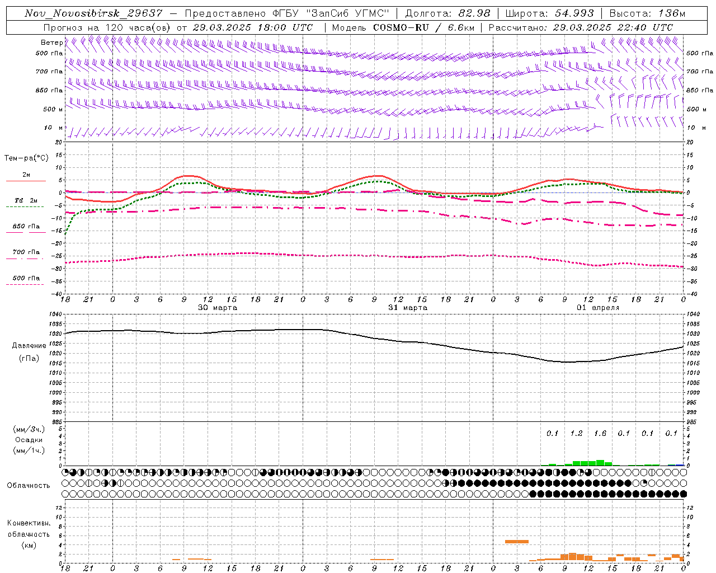Image resolution: width=716 pixels, height=573 pixels.
Task: Click the computed time "Рассчитано: 29.03.2025 22:40 UTC"
Action: click(x=581, y=27)
